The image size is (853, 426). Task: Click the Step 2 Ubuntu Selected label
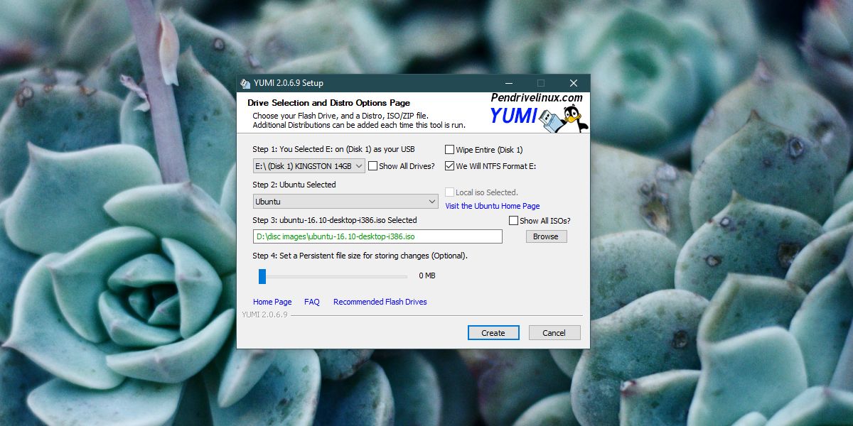click(294, 185)
